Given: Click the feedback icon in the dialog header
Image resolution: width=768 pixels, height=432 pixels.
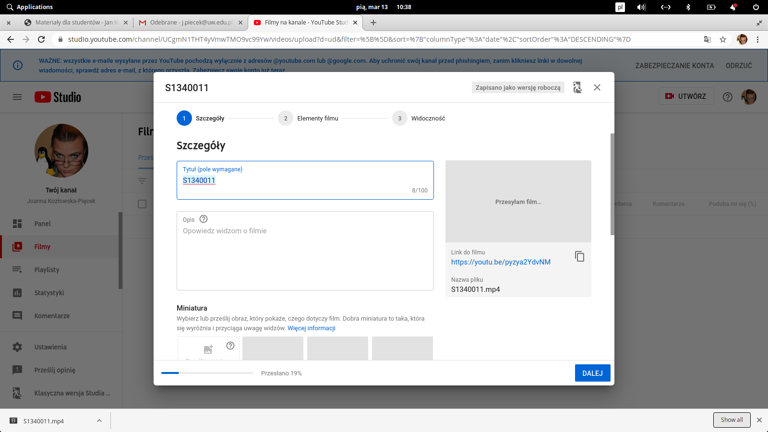Looking at the screenshot, I should click(577, 87).
